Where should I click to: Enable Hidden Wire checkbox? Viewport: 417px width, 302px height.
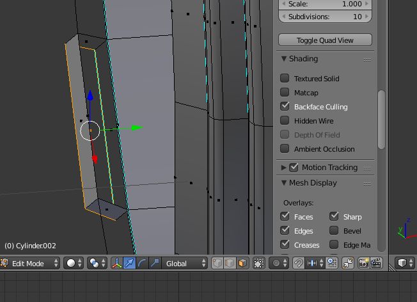(x=285, y=120)
